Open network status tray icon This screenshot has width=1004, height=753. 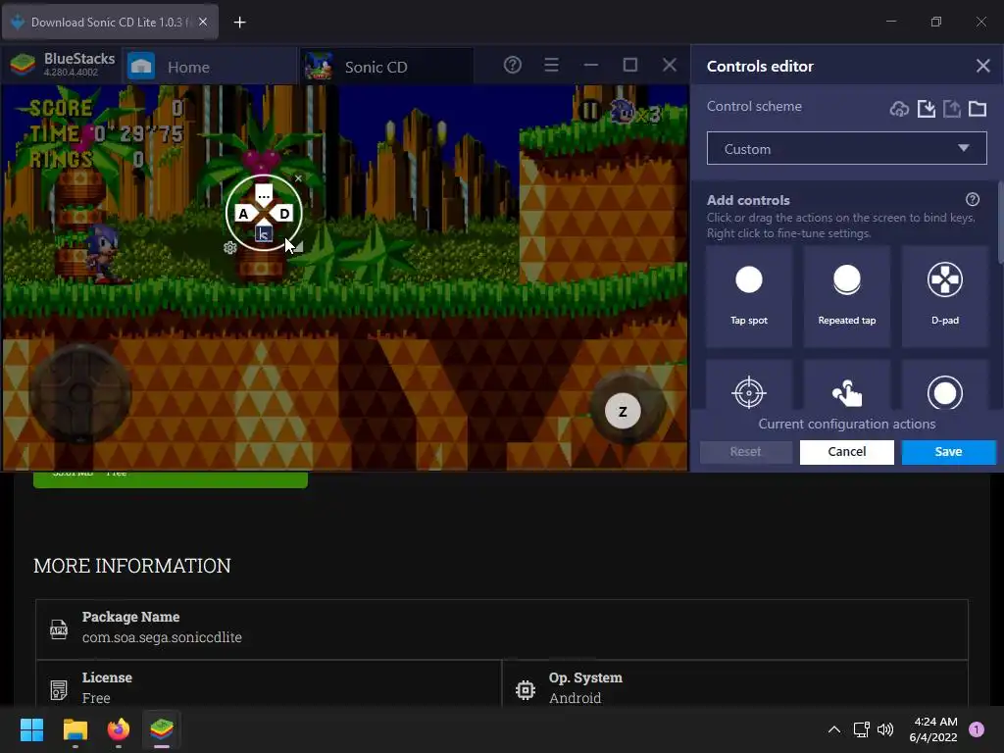[861, 729]
